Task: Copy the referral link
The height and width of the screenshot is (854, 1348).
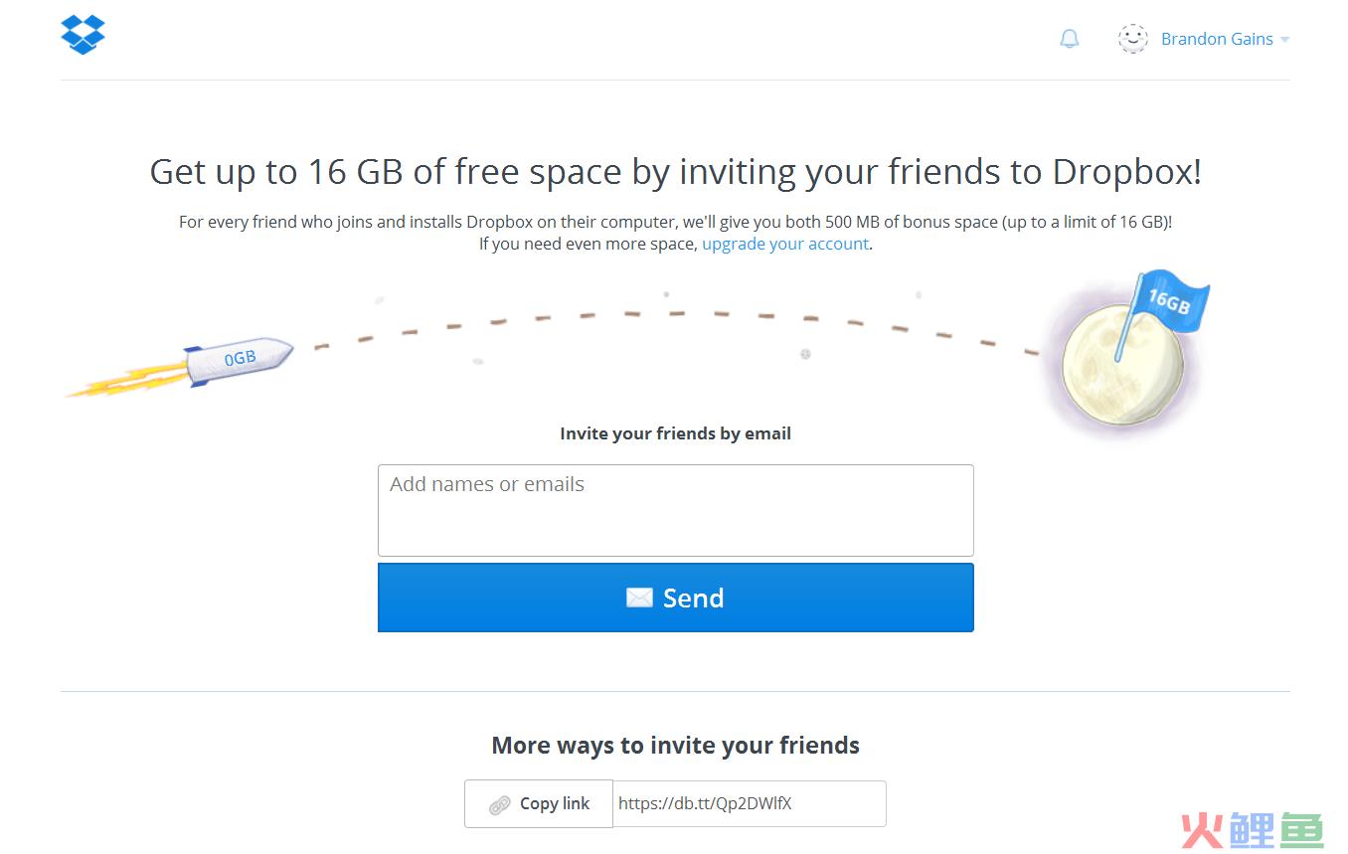Action: (x=539, y=804)
